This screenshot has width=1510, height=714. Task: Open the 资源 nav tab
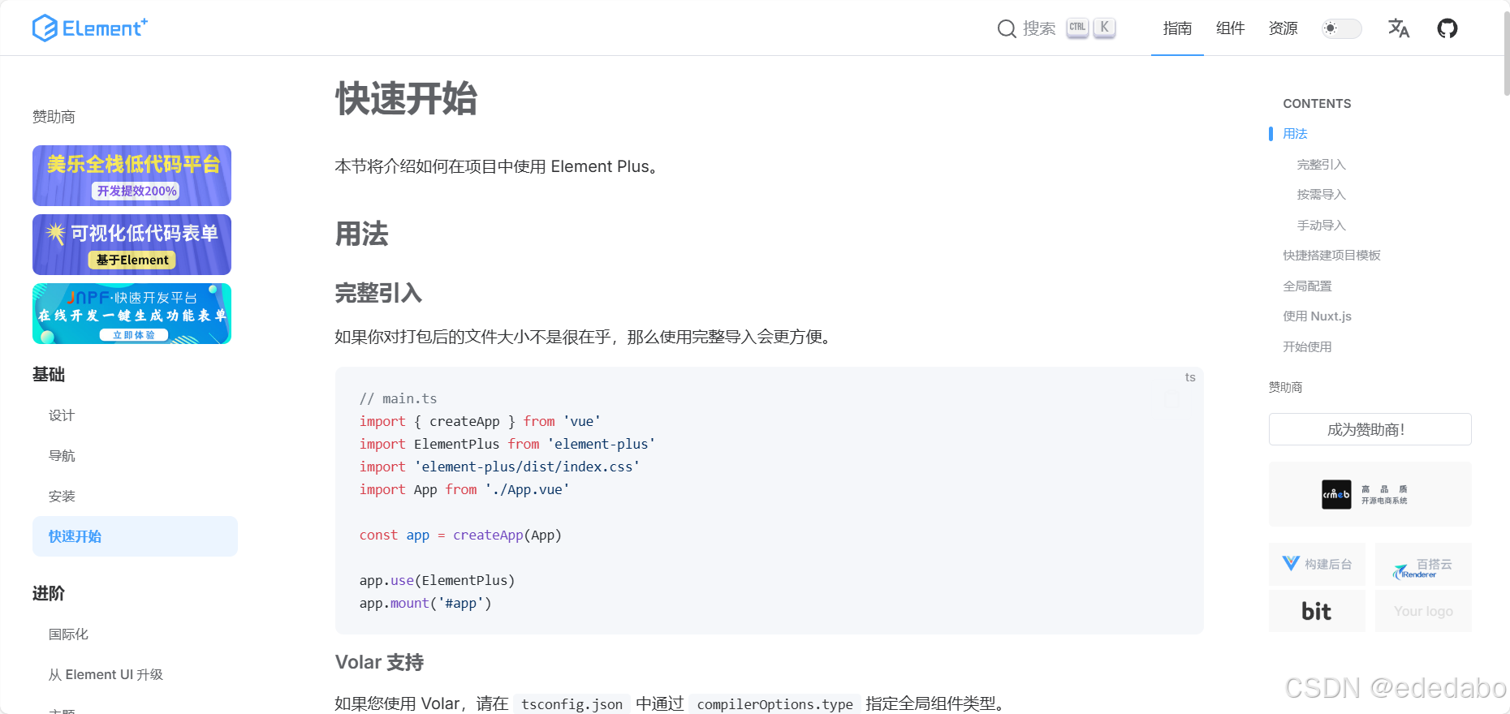1283,28
